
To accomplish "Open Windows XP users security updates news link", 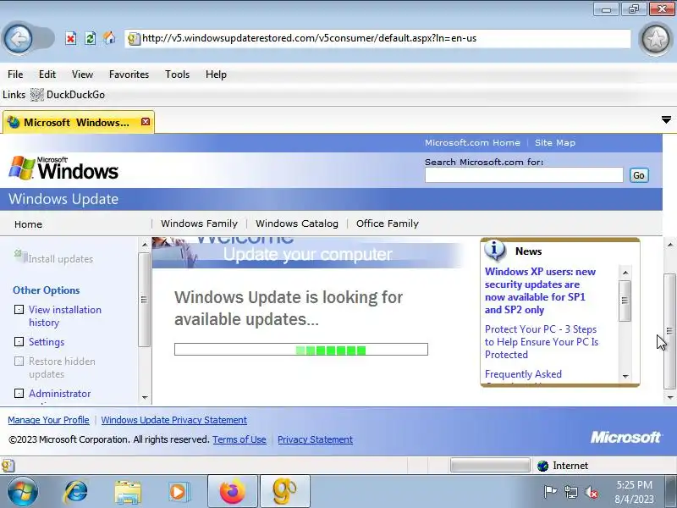I will (540, 290).
